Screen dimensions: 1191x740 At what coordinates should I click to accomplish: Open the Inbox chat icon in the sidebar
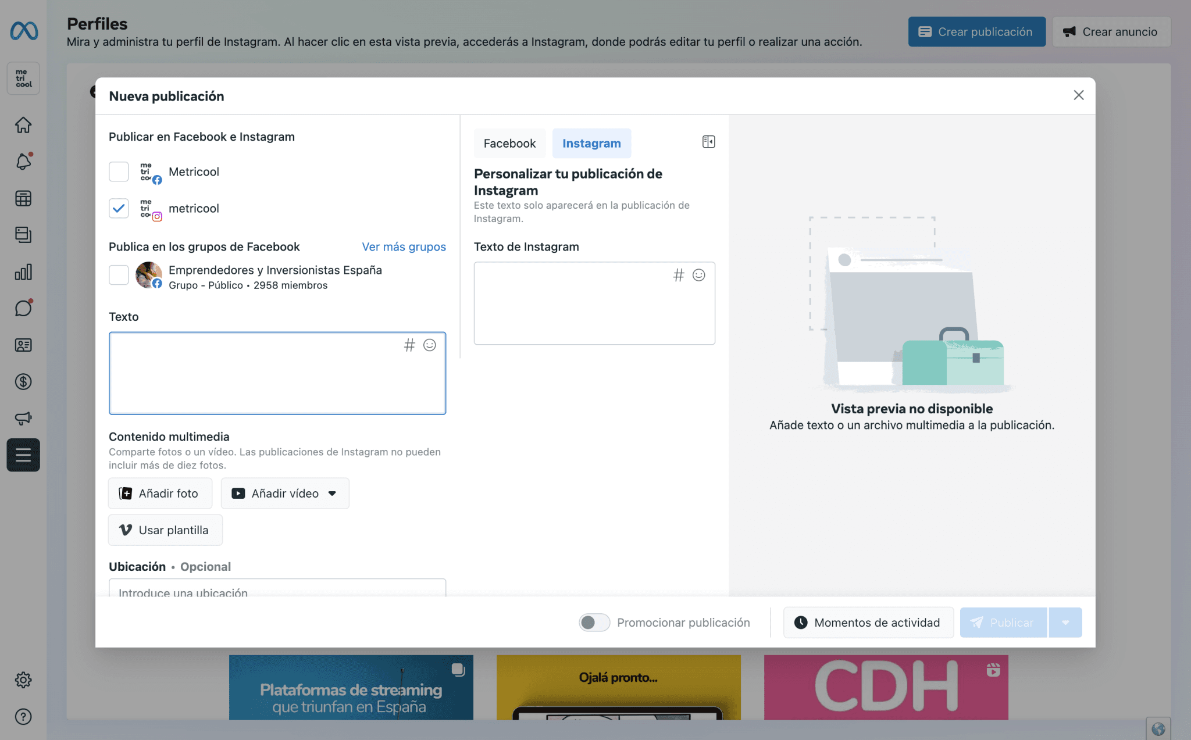[23, 308]
